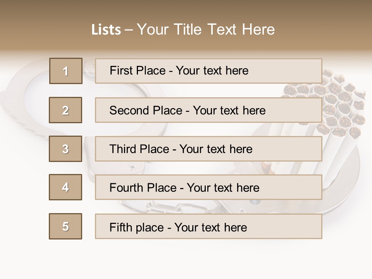This screenshot has width=372, height=279.
Task: Click the word "Third" in the third row
Action: pyautogui.click(x=123, y=149)
